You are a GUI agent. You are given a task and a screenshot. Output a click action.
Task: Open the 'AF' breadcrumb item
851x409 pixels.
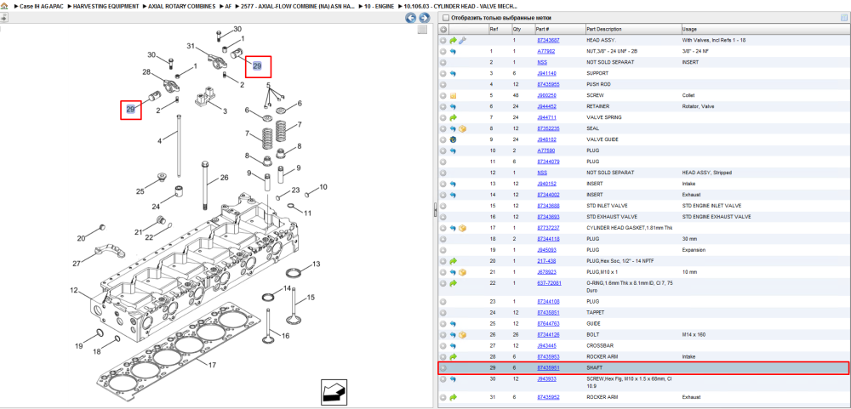228,6
